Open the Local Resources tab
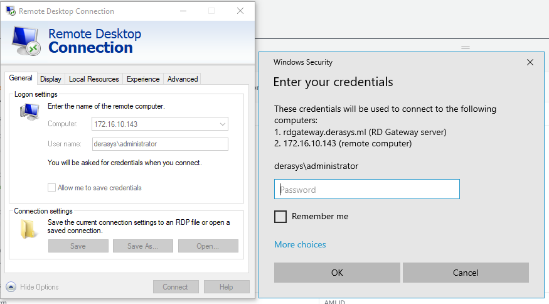Screen dimensions: 549x304 pos(94,79)
